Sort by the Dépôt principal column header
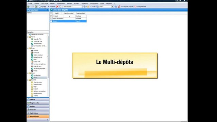 tap(69, 13)
